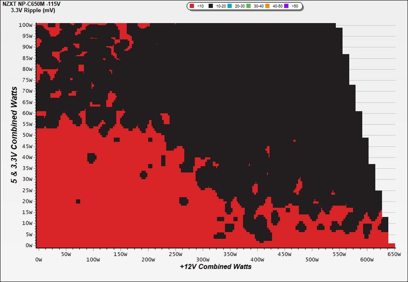
Task: Click the 55W label on vertical axis
Action: click(x=27, y=124)
